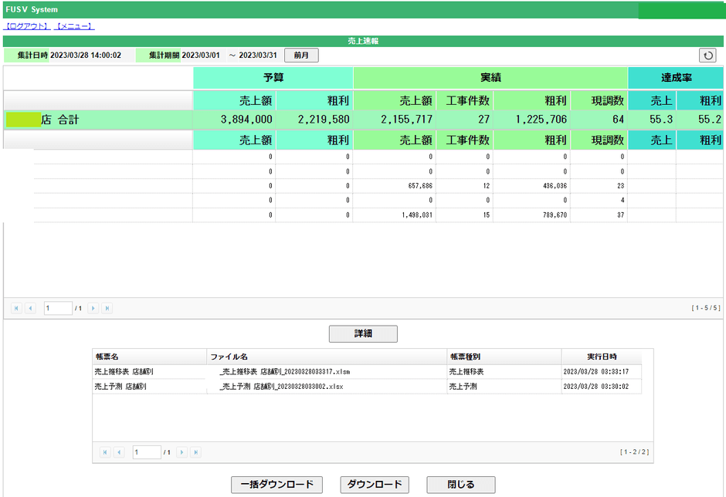Open the メニュー link
This screenshot has height=497, width=726.
(x=75, y=26)
